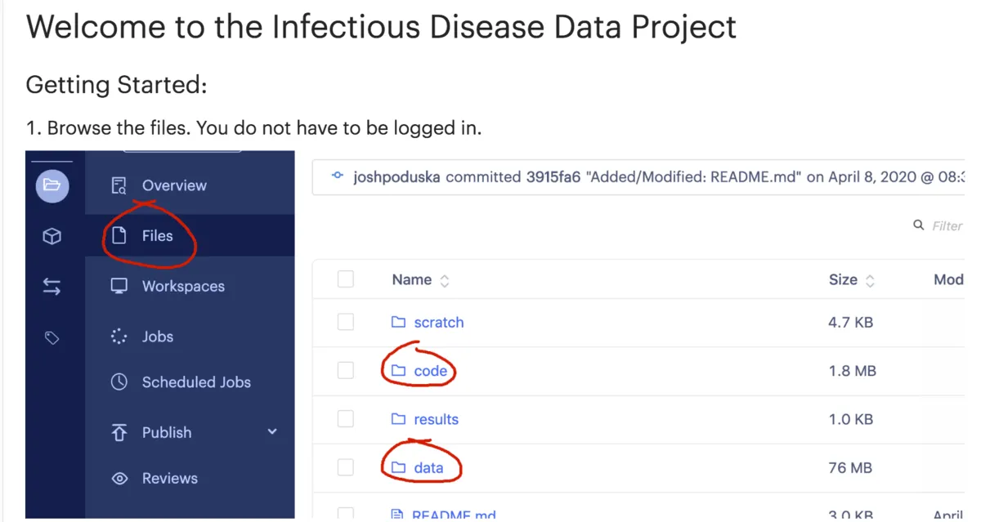Toggle the select-all checkbox in the header

click(x=346, y=279)
